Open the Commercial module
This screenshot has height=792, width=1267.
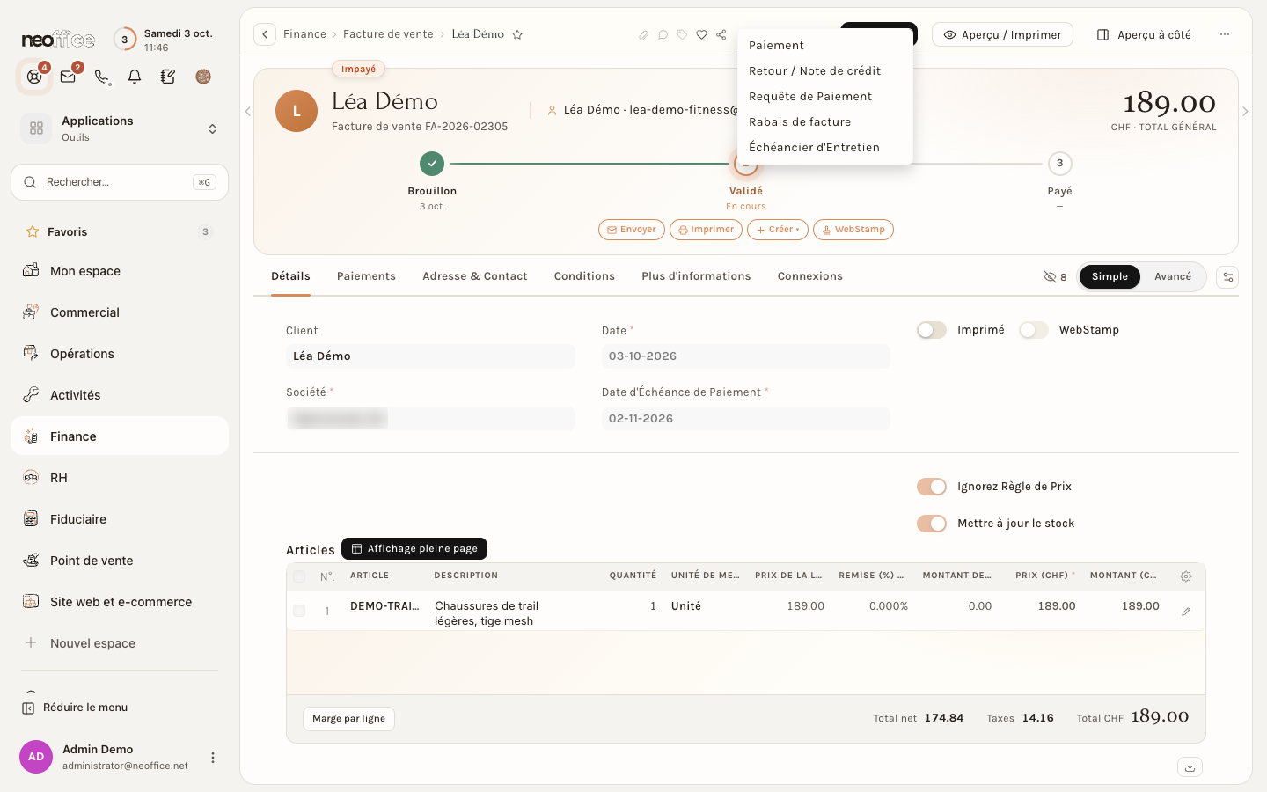click(120, 312)
